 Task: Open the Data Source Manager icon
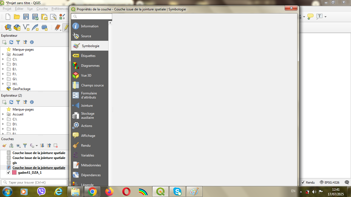click(x=8, y=27)
